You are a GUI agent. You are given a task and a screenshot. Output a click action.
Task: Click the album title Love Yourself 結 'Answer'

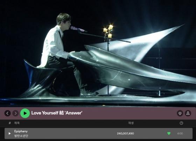tap(57, 113)
